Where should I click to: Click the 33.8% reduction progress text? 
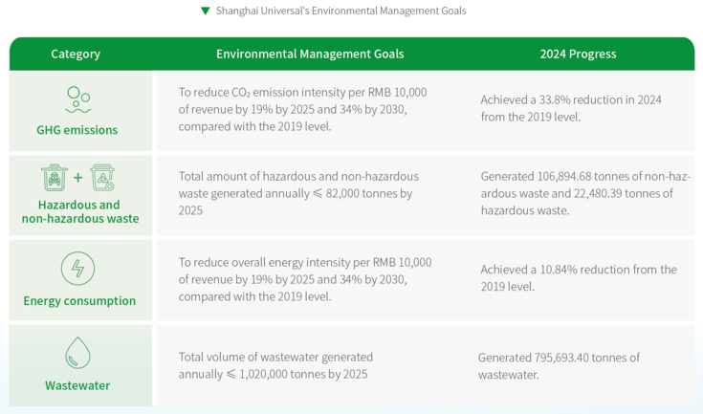pyautogui.click(x=571, y=108)
